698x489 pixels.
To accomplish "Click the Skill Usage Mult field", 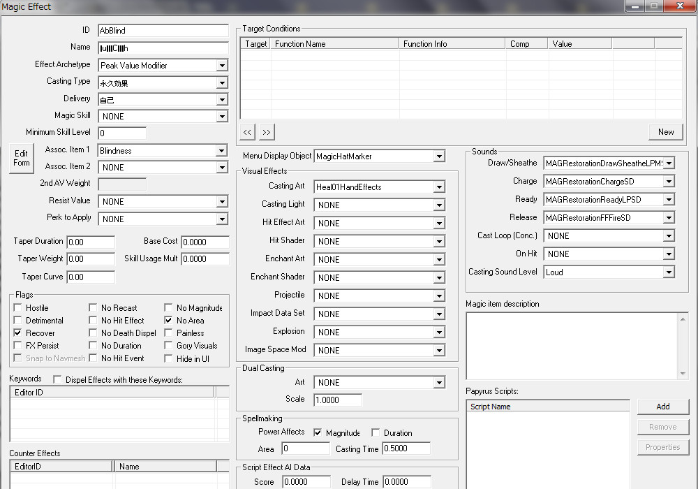I will pyautogui.click(x=205, y=258).
